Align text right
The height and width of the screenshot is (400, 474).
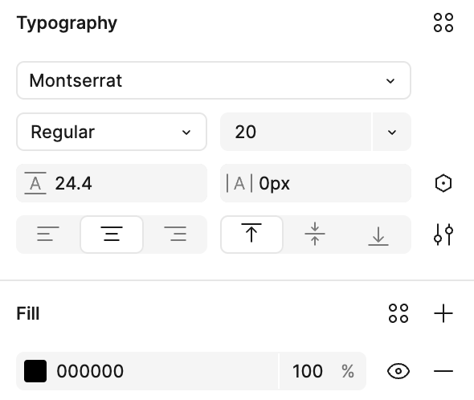[x=175, y=235]
